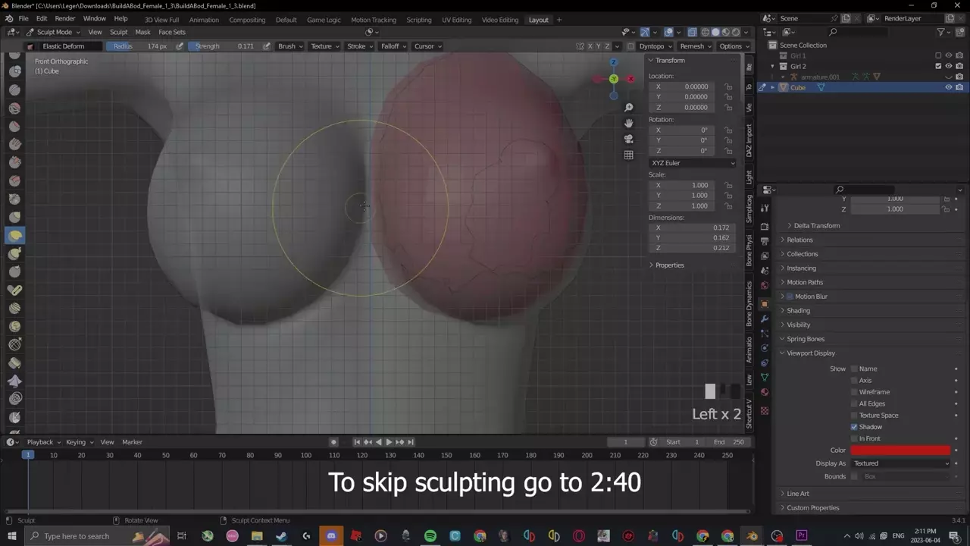Click the pan view hand icon

tap(628, 123)
